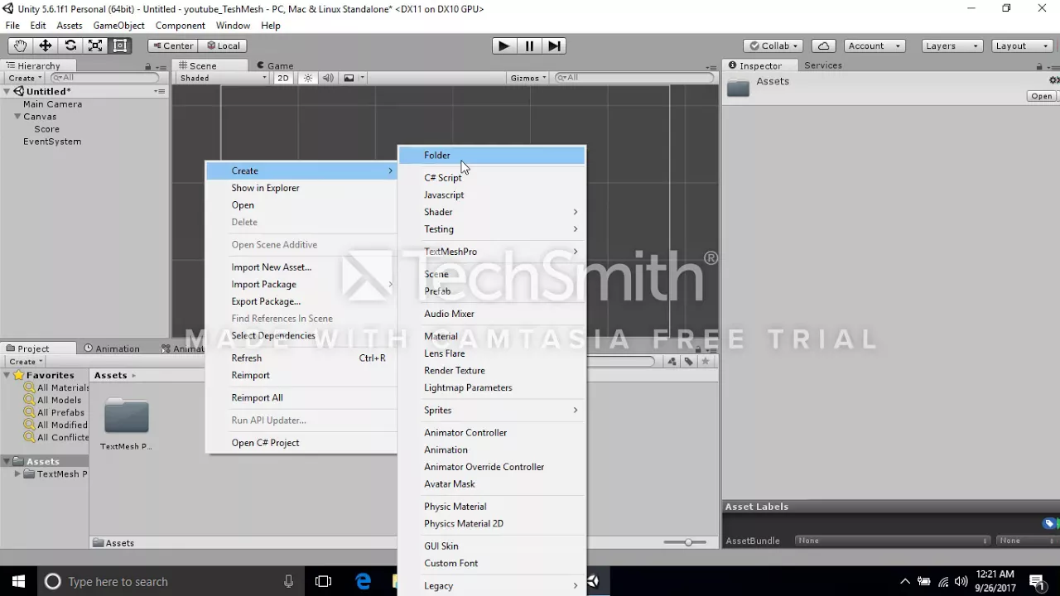The image size is (1060, 596).
Task: Choose Animator Controller in the submenu
Action: 492,433
